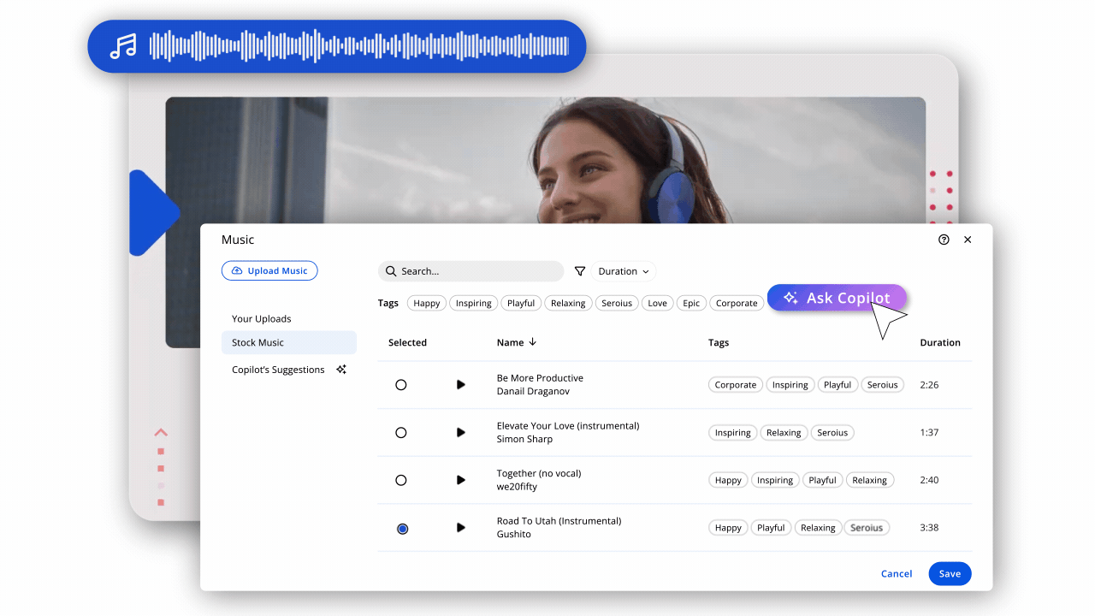The image size is (1095, 616).
Task: Click the music note icon in waveform bar
Action: 123,46
